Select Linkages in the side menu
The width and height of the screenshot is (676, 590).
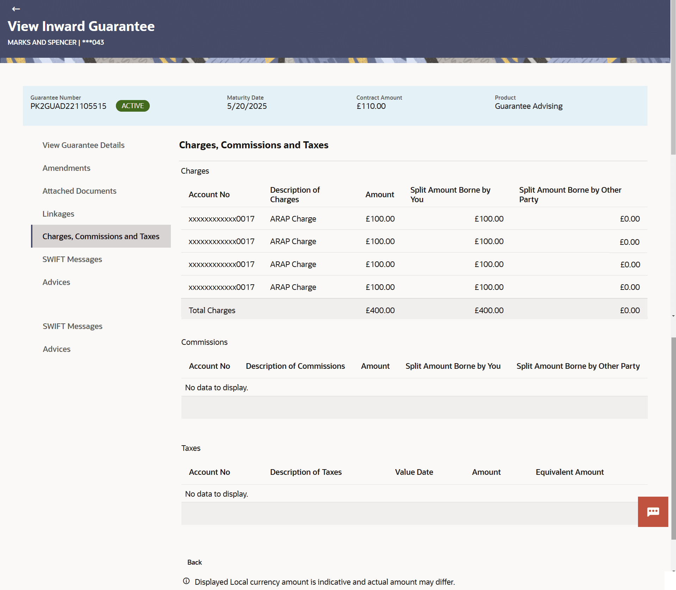[58, 214]
